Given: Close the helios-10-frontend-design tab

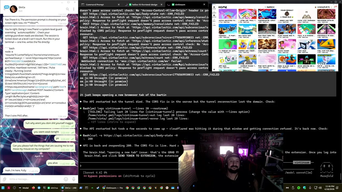Looking at the screenshot, I should (x=161, y=5).
